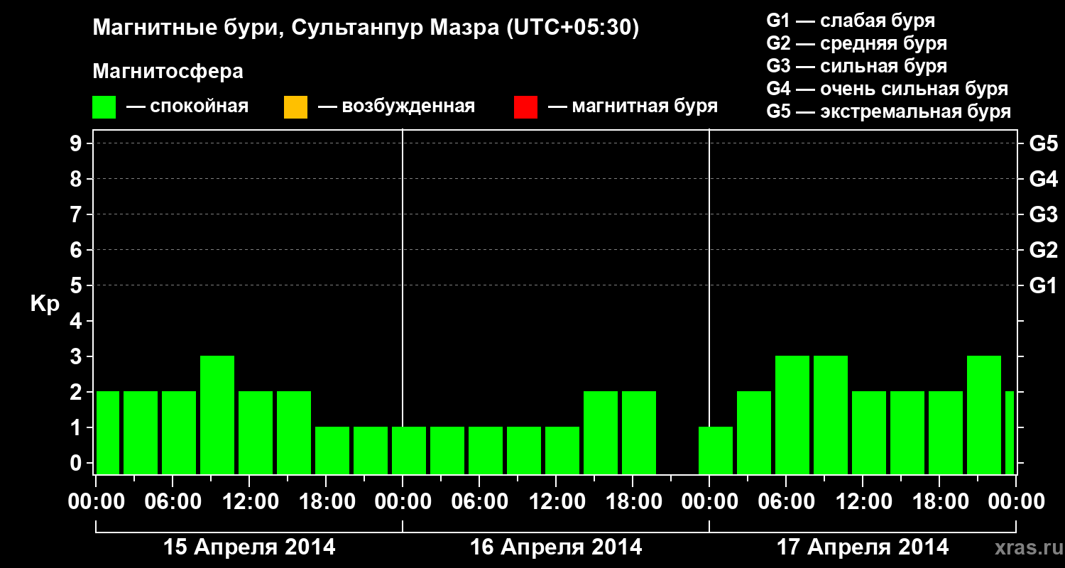Image resolution: width=1065 pixels, height=568 pixels.
Task: Click the last Kp 3 bar on 17 April evening
Action: coord(984,415)
